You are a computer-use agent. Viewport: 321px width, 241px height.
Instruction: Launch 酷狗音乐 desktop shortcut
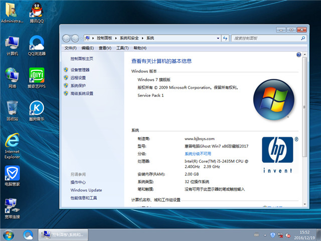click(37, 110)
